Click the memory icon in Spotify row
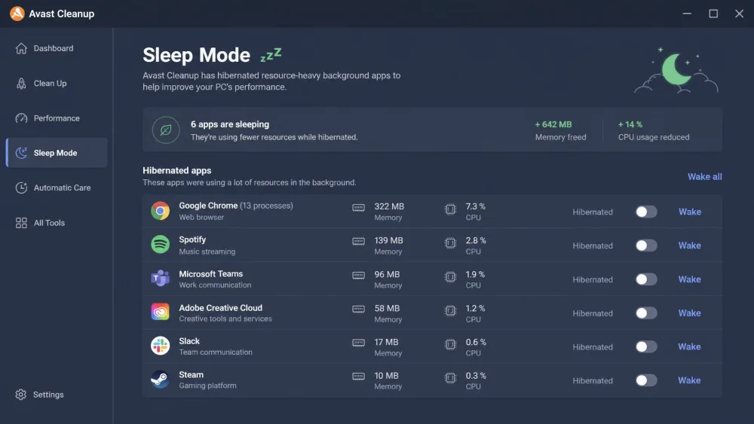 358,242
